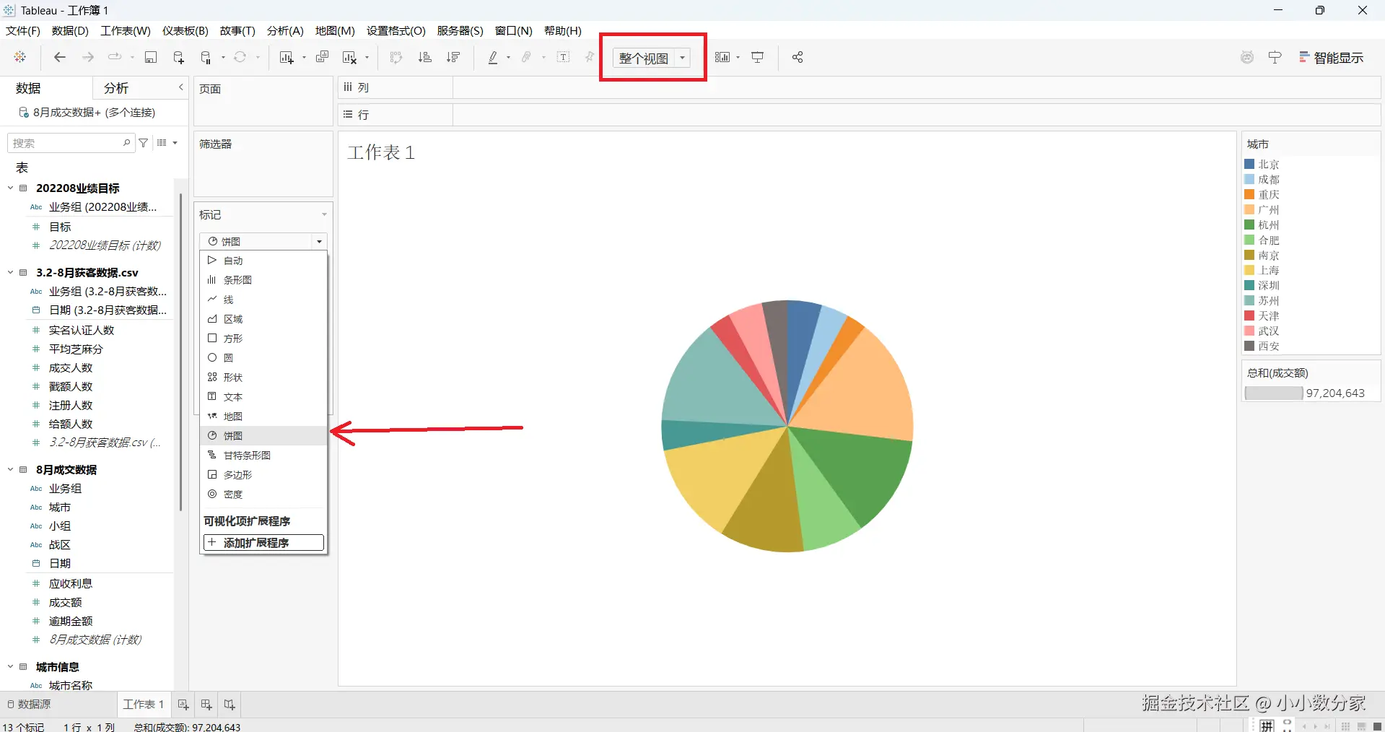Click the show/hide cards icon
1385x732 pixels.
point(722,57)
